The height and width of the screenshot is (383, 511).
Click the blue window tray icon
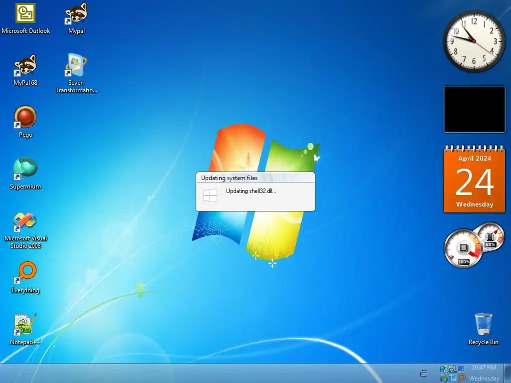(462, 369)
